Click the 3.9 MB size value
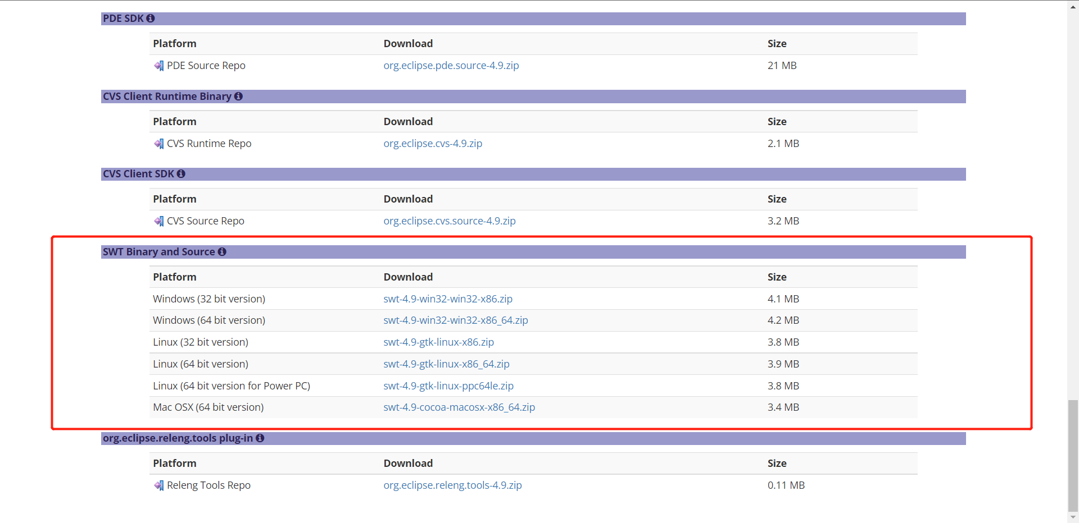 coord(783,364)
